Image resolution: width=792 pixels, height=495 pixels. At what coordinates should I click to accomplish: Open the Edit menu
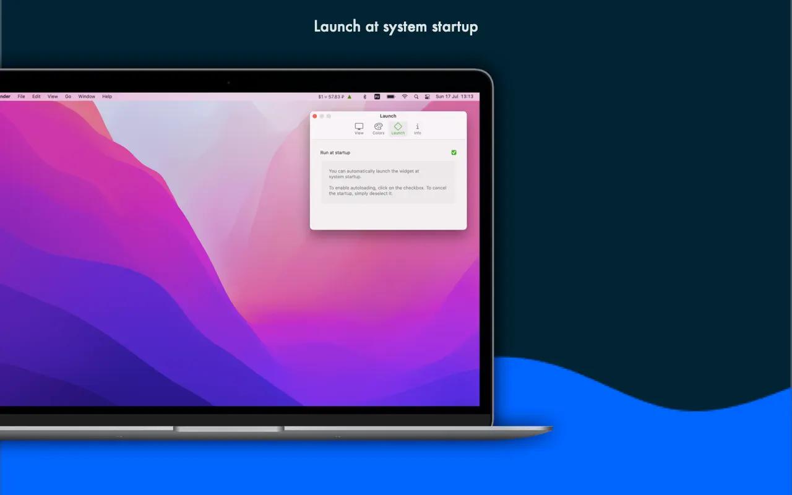click(x=37, y=97)
